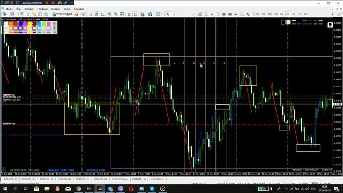Switch to the W1 timeframe

click(300, 14)
